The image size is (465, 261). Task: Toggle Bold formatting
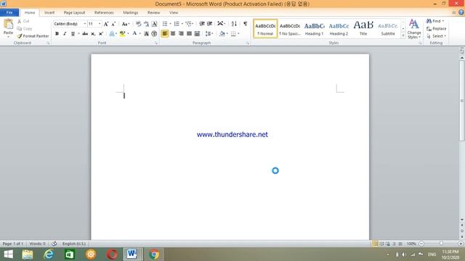(57, 34)
